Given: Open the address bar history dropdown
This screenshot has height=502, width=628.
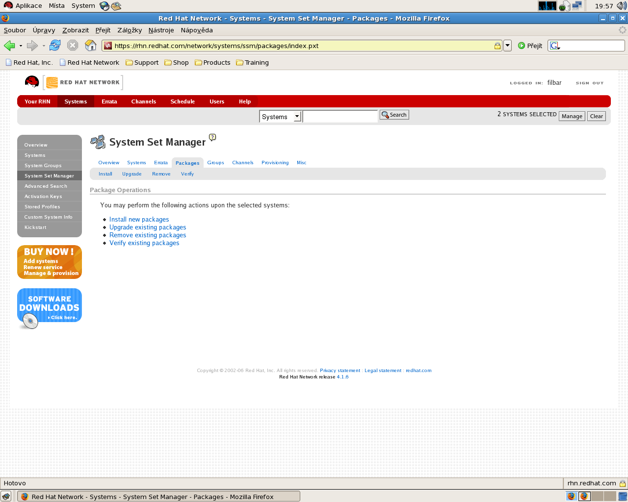Looking at the screenshot, I should 508,46.
